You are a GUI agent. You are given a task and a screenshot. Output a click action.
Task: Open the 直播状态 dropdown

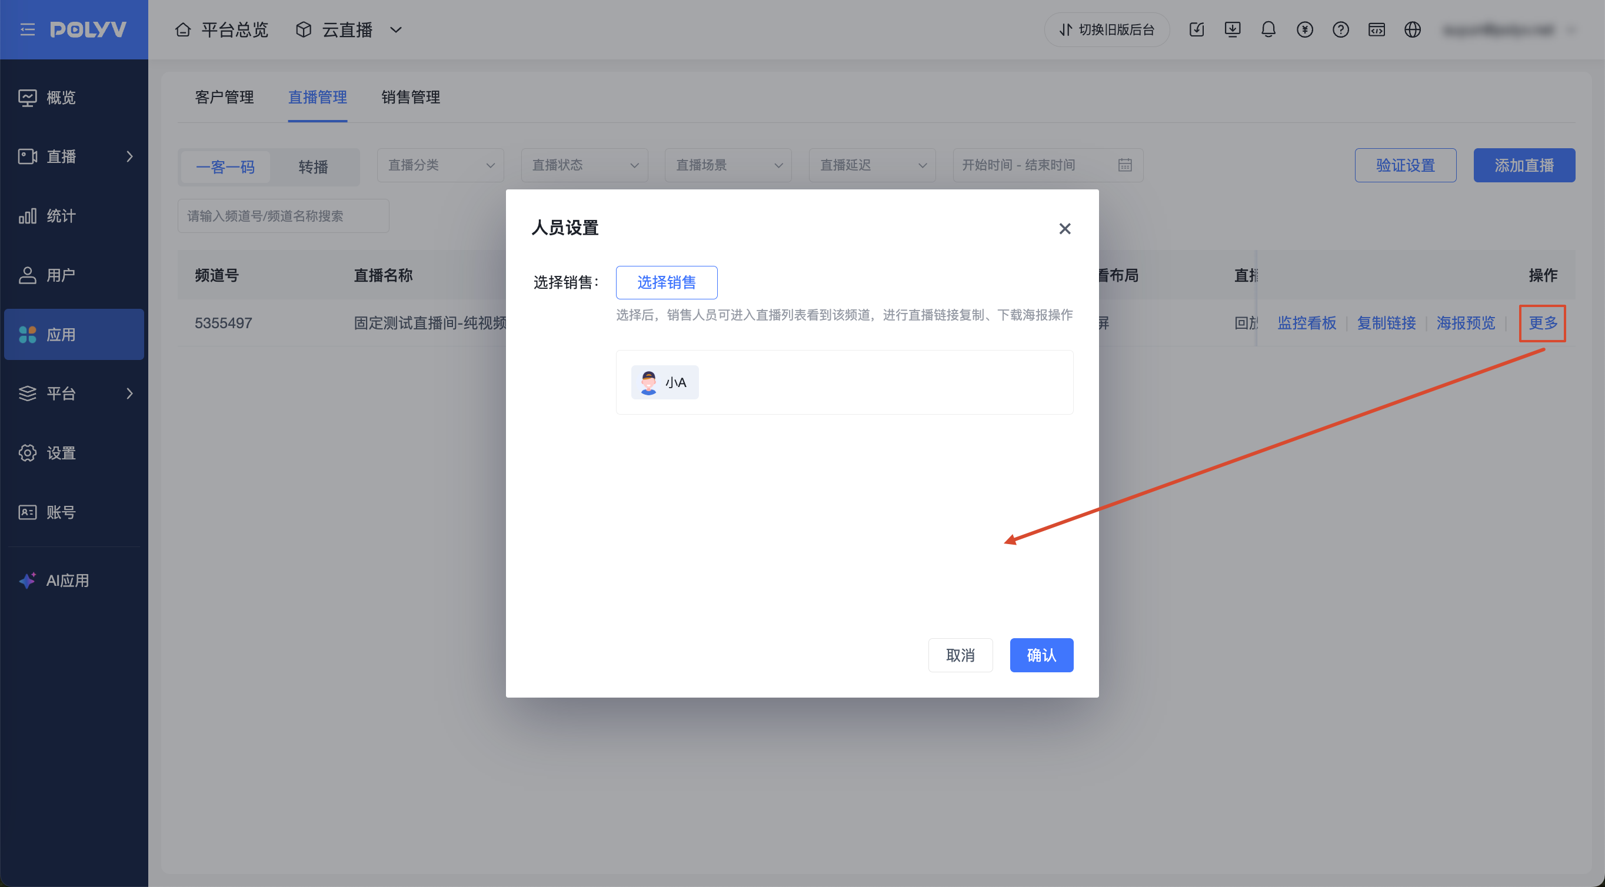[584, 165]
